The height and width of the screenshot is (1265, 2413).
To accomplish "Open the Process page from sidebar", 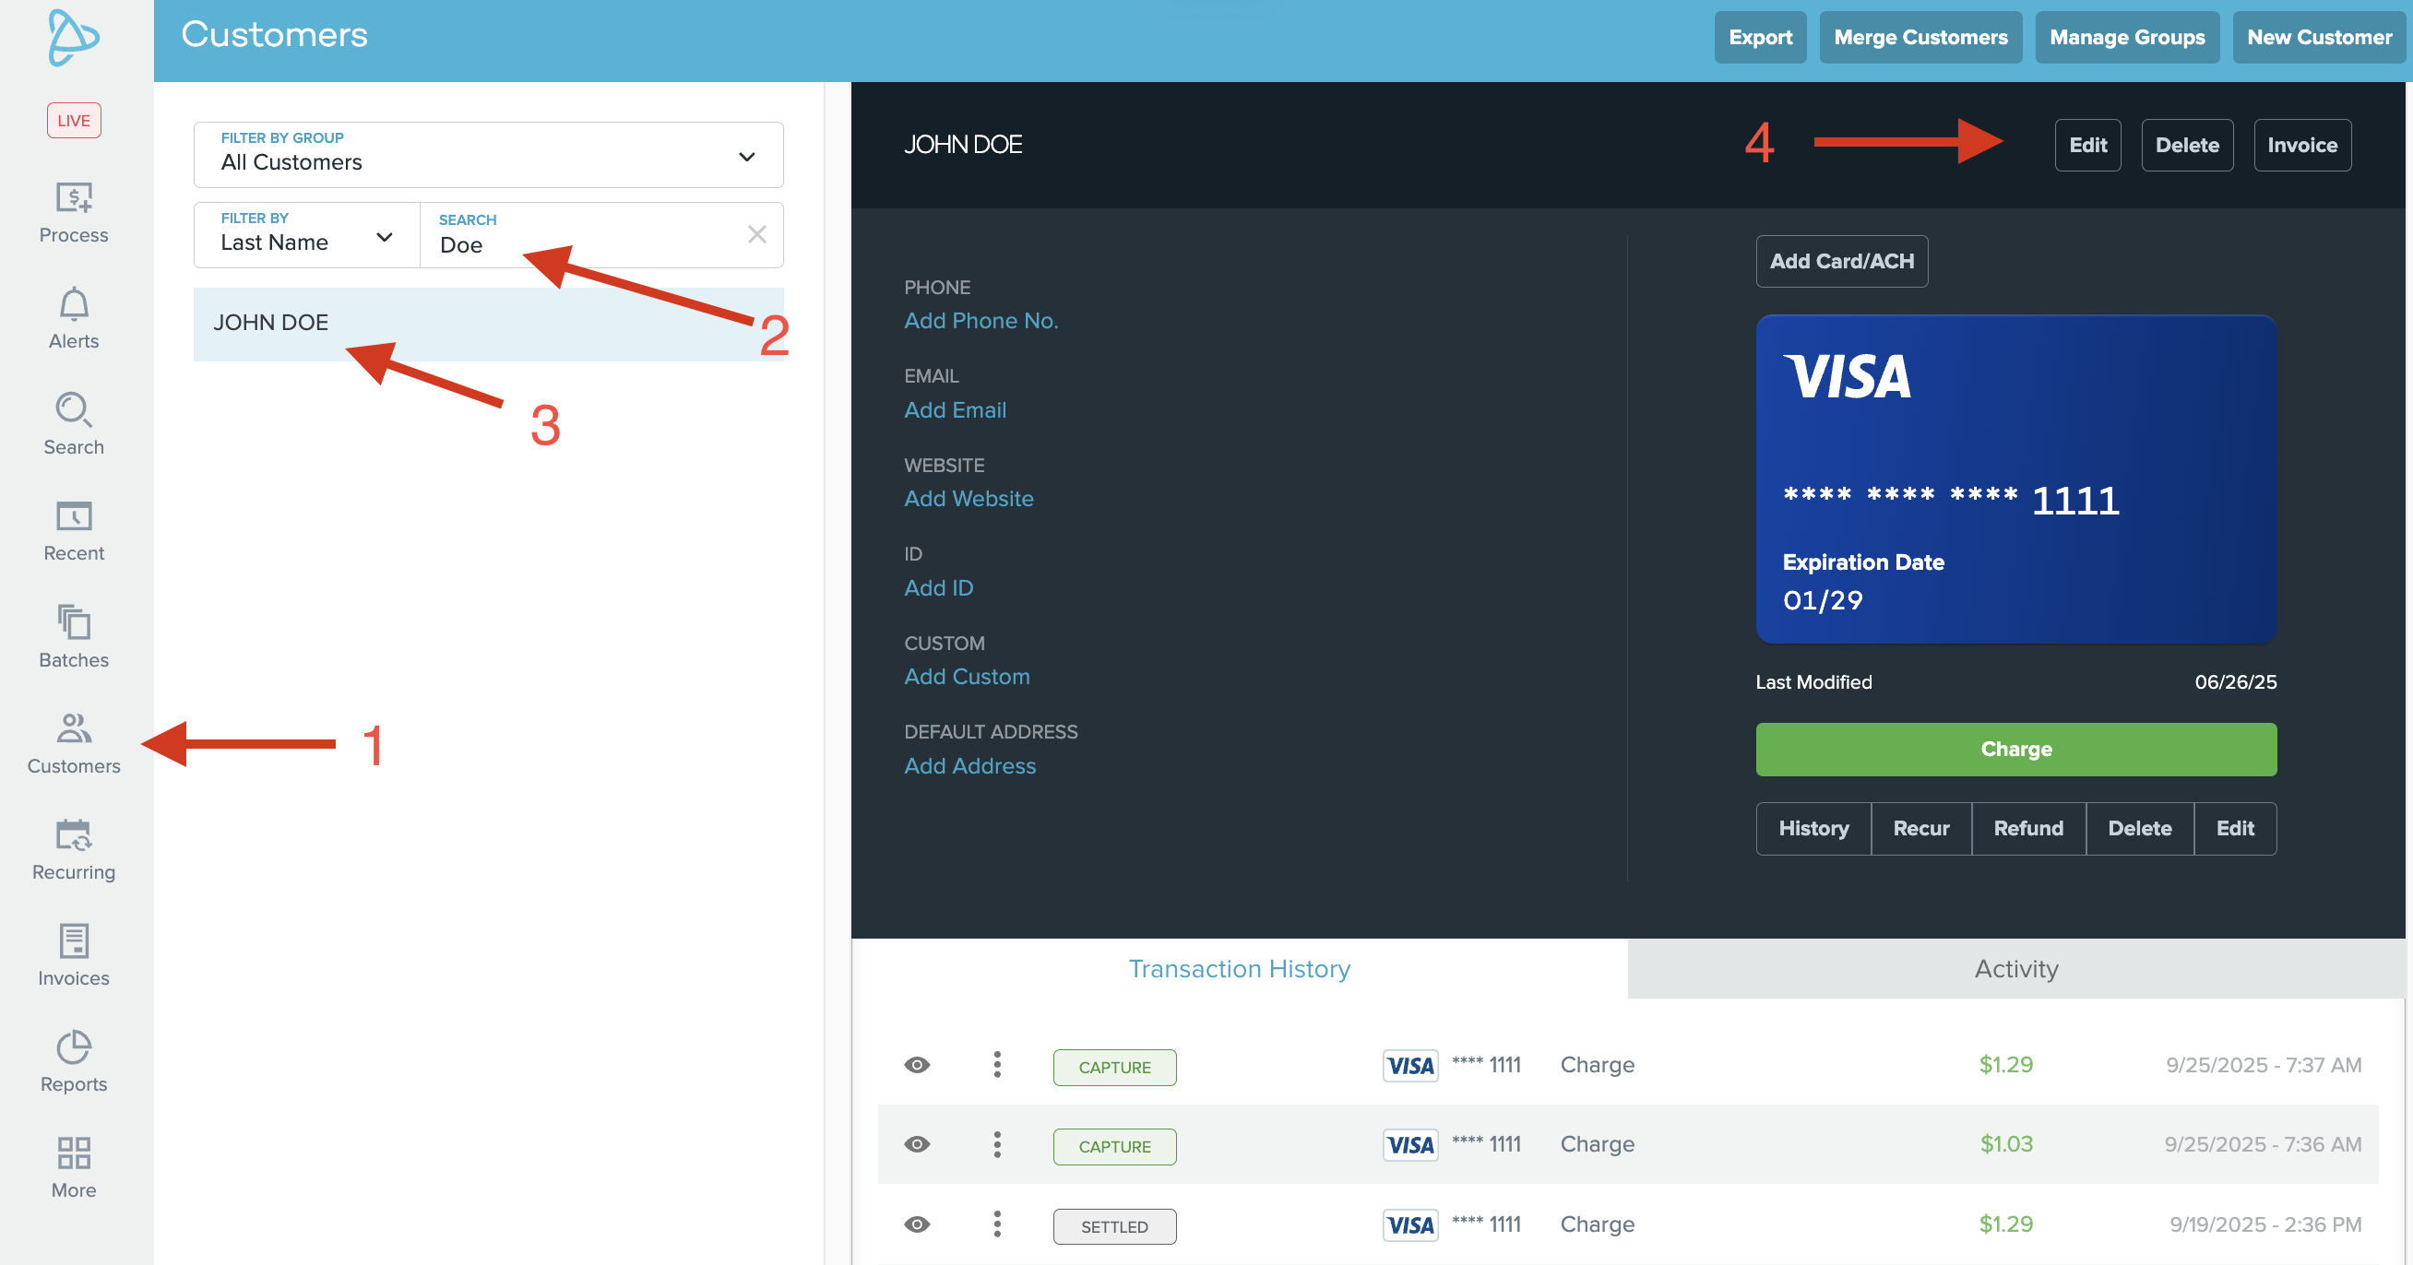I will [74, 213].
